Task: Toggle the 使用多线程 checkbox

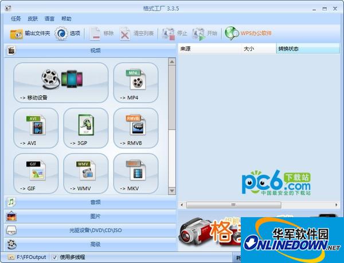Action: (x=55, y=257)
